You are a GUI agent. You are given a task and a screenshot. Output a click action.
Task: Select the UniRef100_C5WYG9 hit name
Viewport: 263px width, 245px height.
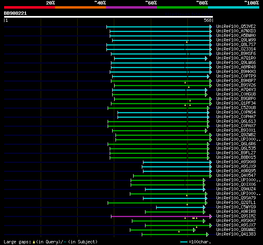click(236, 207)
